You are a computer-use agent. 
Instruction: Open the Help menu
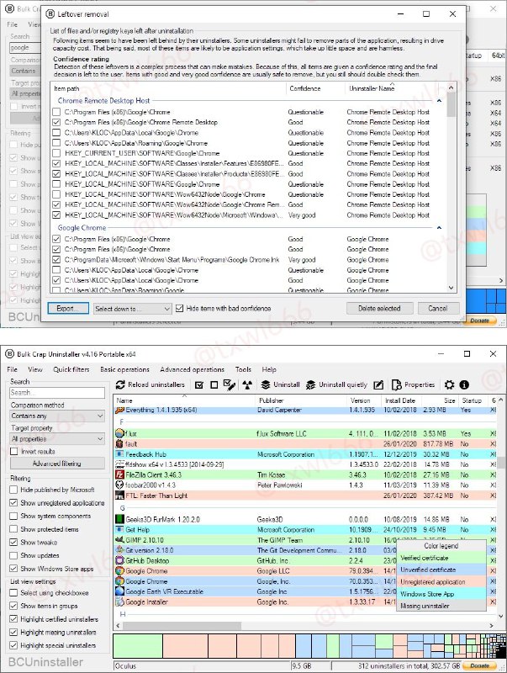tap(269, 369)
